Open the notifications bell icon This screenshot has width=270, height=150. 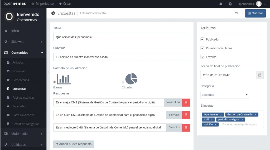point(221,4)
